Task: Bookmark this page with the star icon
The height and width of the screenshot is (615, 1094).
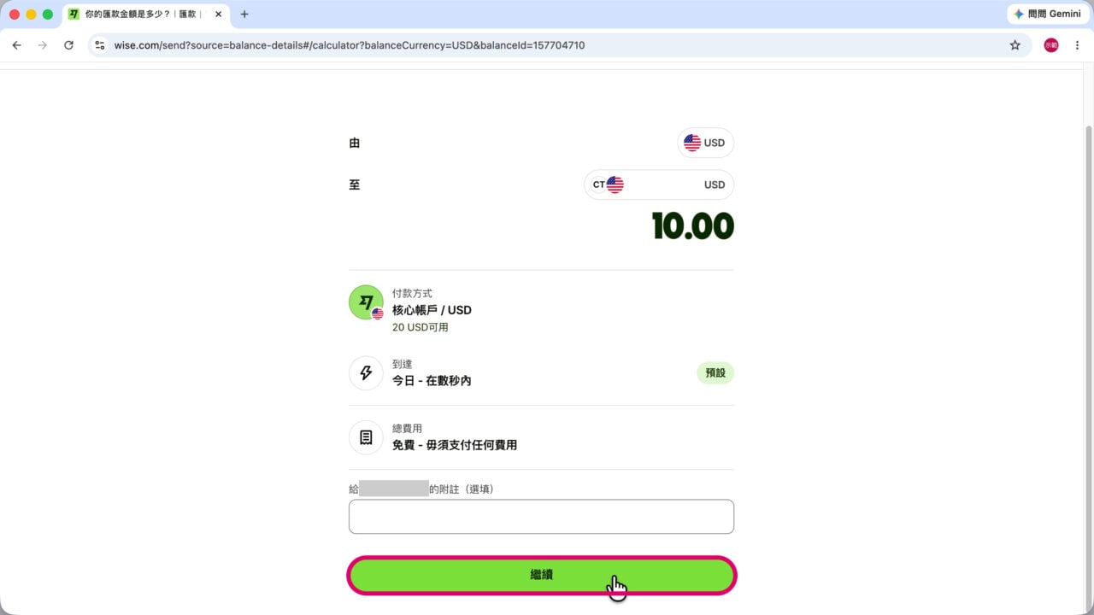Action: pos(1015,45)
